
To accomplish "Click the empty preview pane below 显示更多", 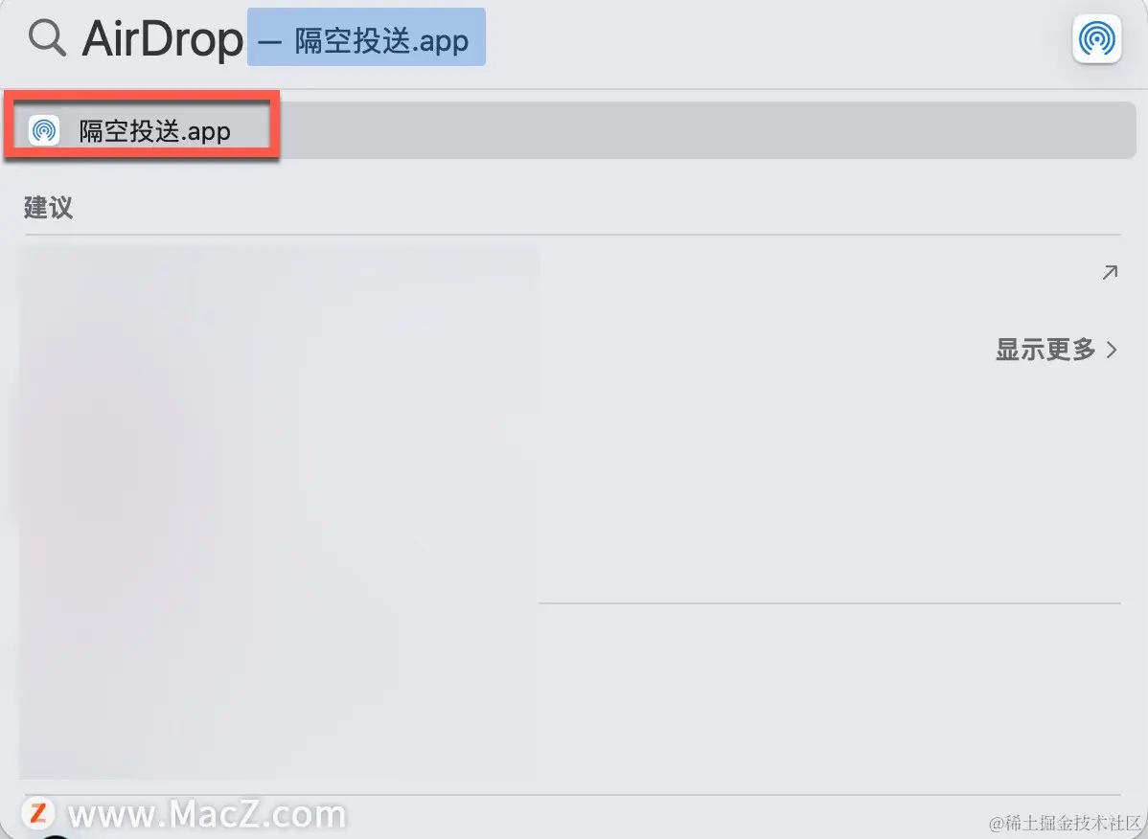I will coord(830,483).
